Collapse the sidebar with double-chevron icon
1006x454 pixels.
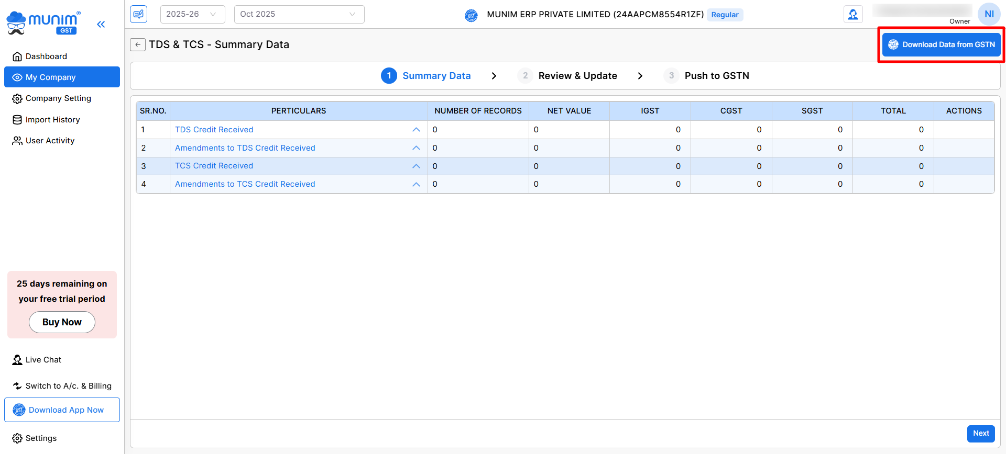coord(101,24)
